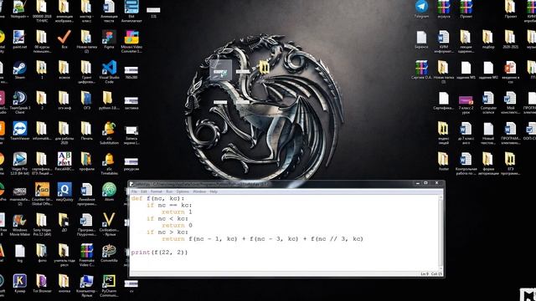Open Window menu in IDLE editor
This screenshot has width=536, height=301.
click(199, 191)
